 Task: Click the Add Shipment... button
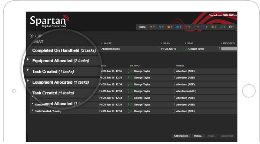pos(181,136)
